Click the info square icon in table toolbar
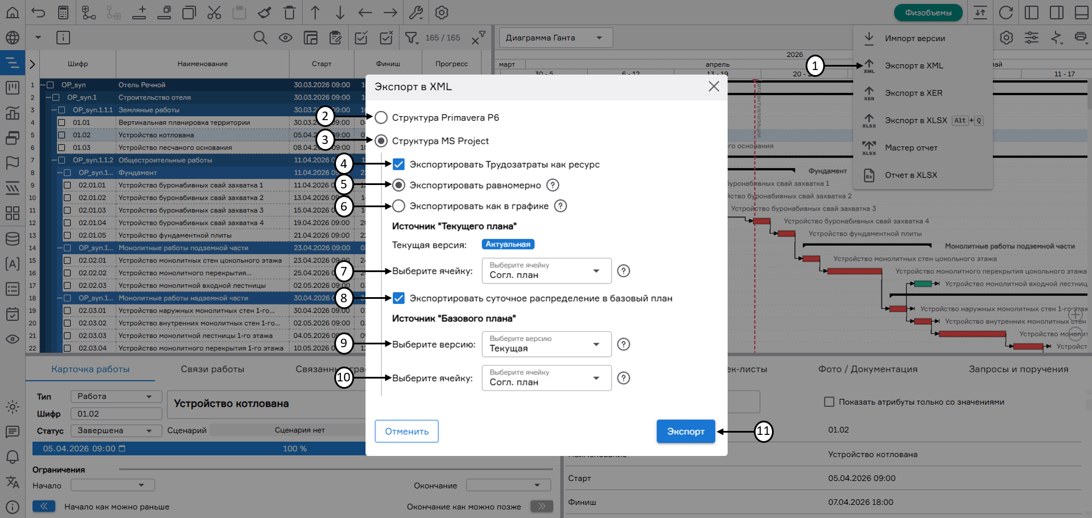This screenshot has width=1092, height=518. click(x=63, y=38)
